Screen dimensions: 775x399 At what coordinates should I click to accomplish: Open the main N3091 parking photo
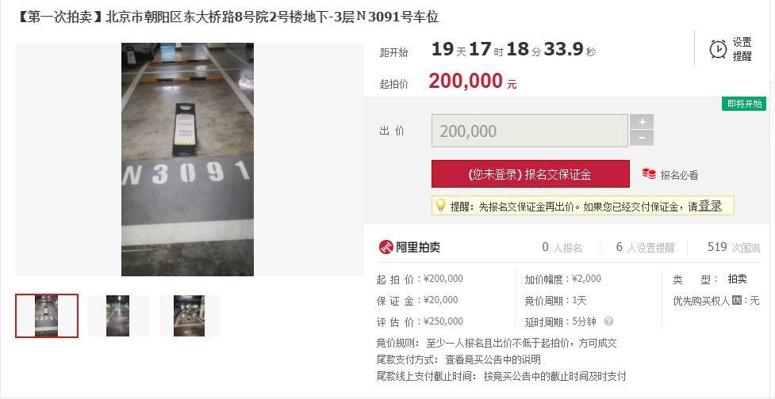[x=187, y=159]
